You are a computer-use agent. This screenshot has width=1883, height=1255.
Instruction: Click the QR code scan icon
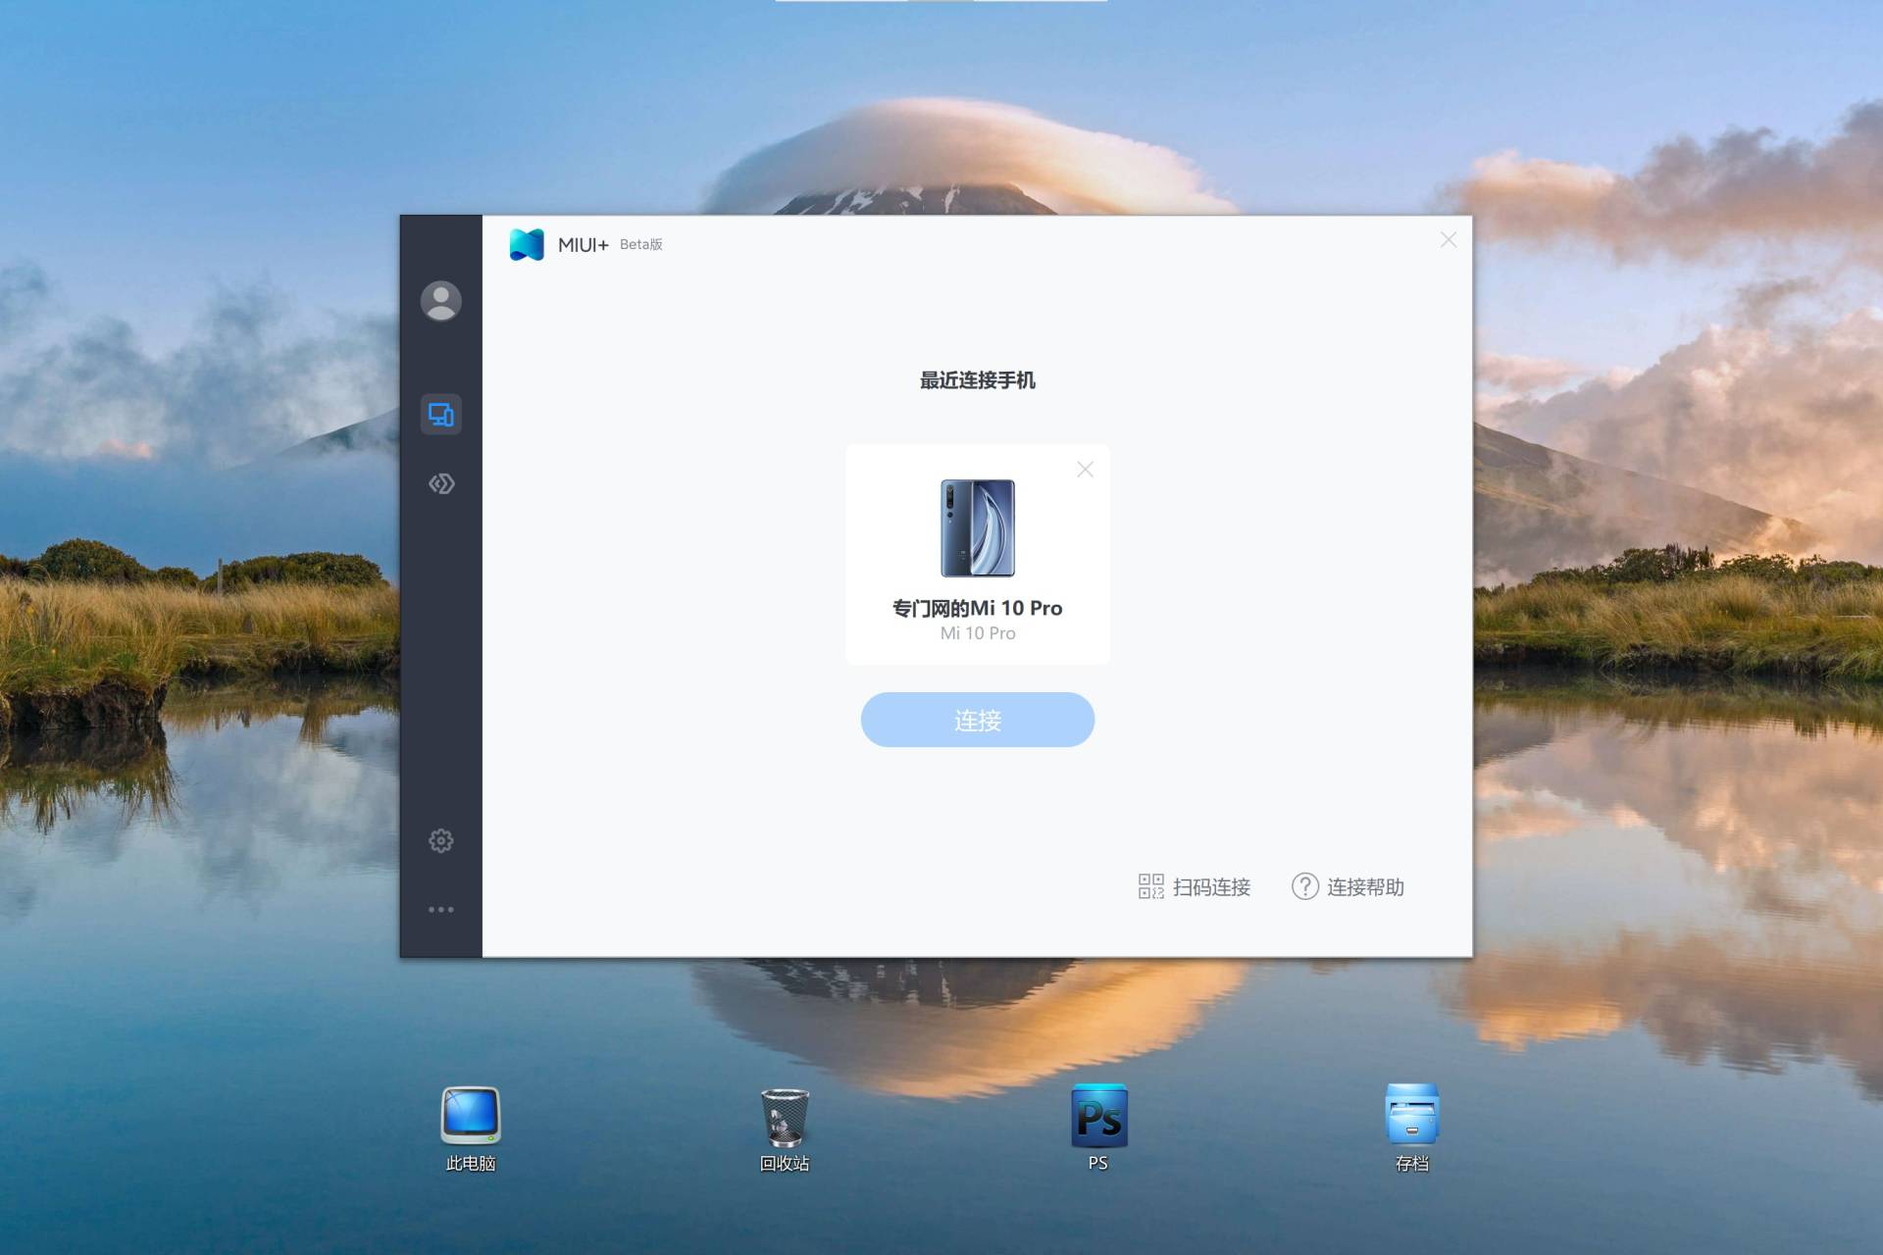tap(1150, 886)
